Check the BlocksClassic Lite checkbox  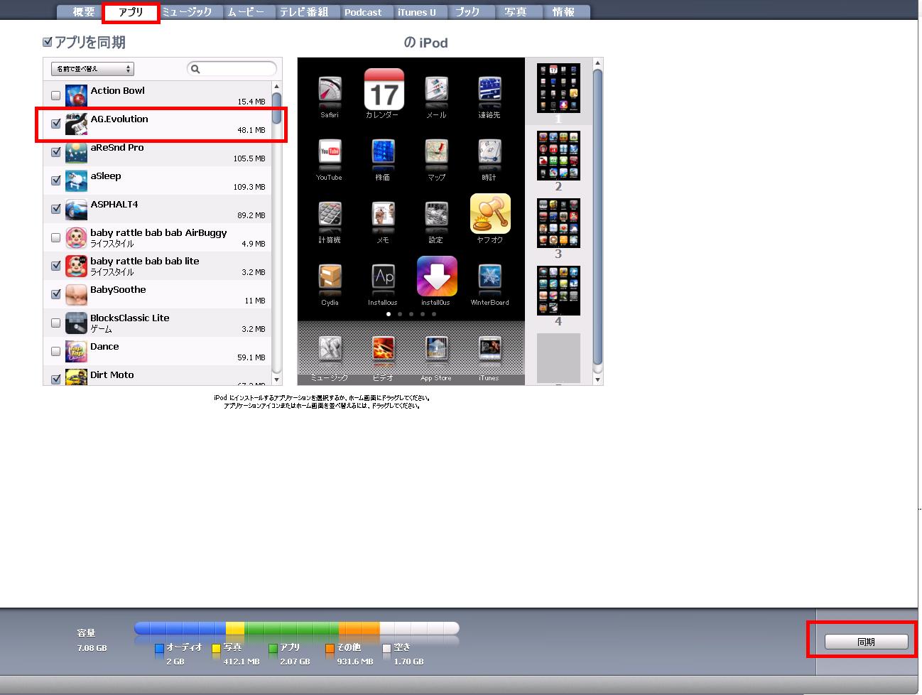56,323
